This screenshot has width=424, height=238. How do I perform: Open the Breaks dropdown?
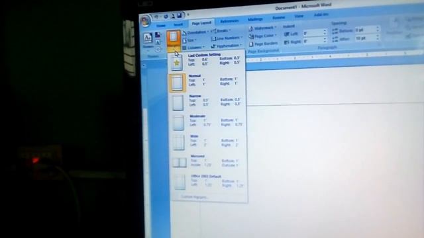pos(221,31)
